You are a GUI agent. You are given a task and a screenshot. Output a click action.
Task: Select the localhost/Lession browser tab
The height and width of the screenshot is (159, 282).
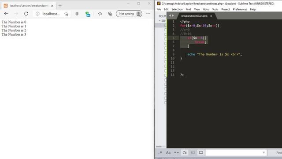(x=29, y=6)
